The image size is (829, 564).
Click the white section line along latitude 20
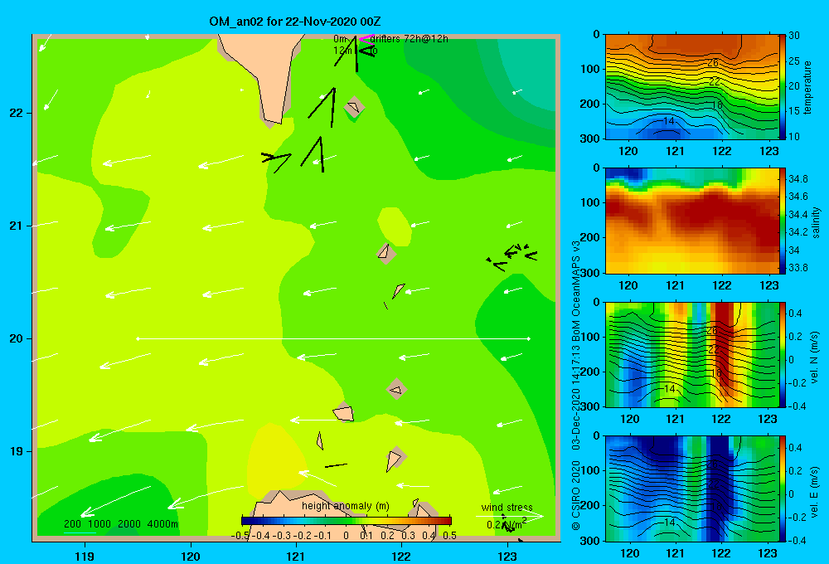[x=333, y=338]
